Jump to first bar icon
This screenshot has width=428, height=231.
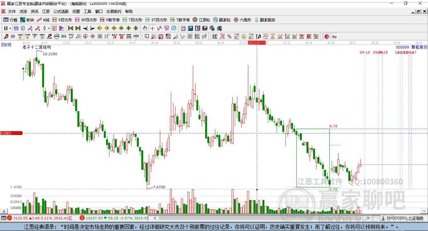point(70,28)
